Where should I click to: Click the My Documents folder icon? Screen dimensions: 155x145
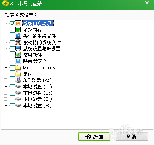pos(18,68)
